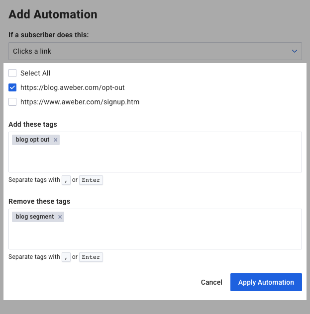This screenshot has width=310, height=314.
Task: Click the 'Select All' label text
Action: click(x=35, y=73)
